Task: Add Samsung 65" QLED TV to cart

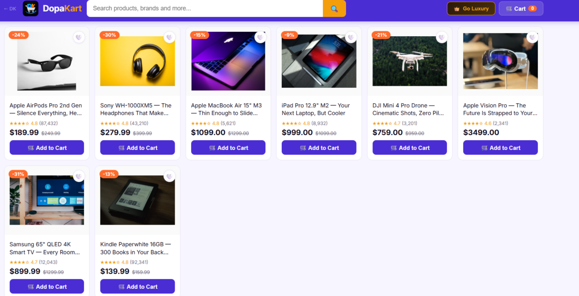Action: tap(47, 286)
